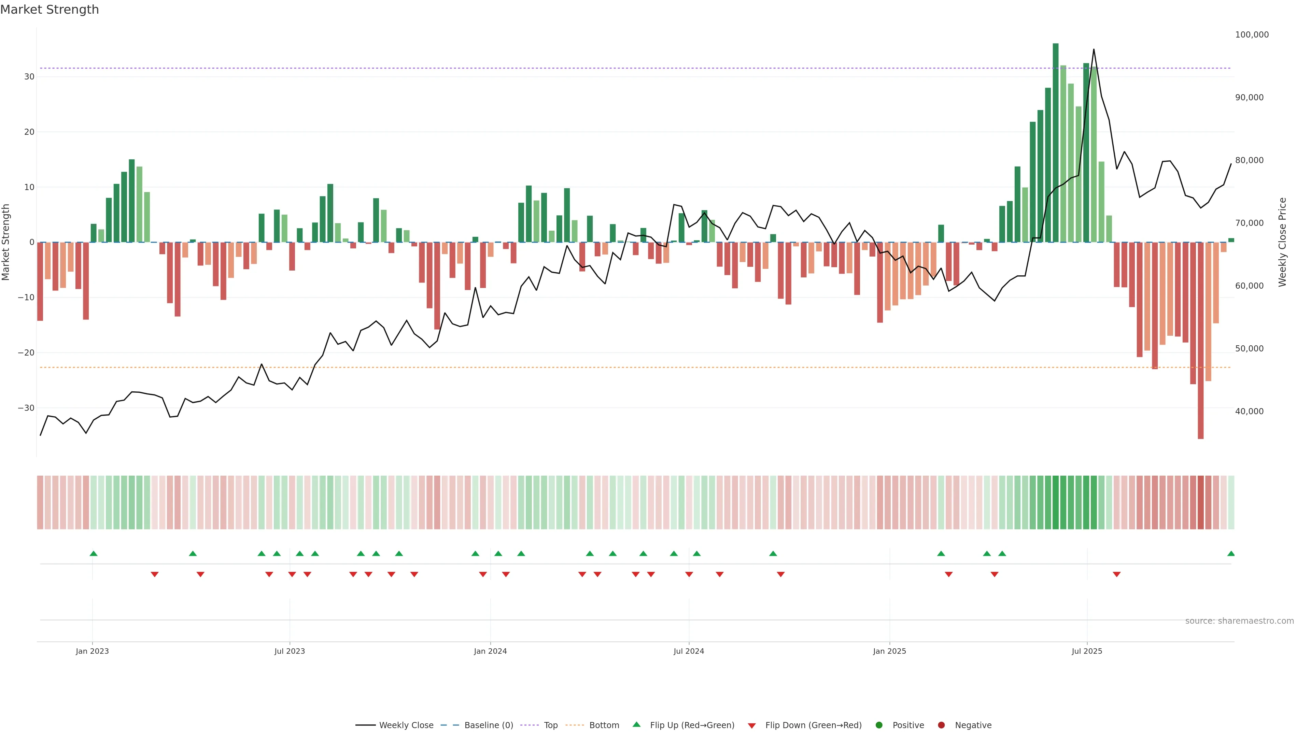Click Flip Up green triangle legend icon
The height and width of the screenshot is (737, 1311).
[x=636, y=725]
